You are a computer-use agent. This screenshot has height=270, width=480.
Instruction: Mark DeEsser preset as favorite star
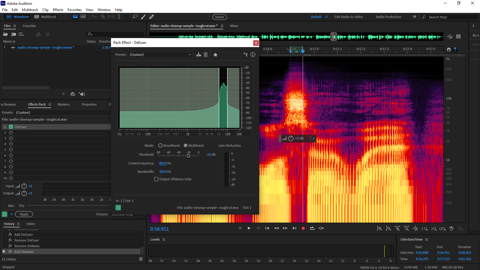tap(215, 55)
